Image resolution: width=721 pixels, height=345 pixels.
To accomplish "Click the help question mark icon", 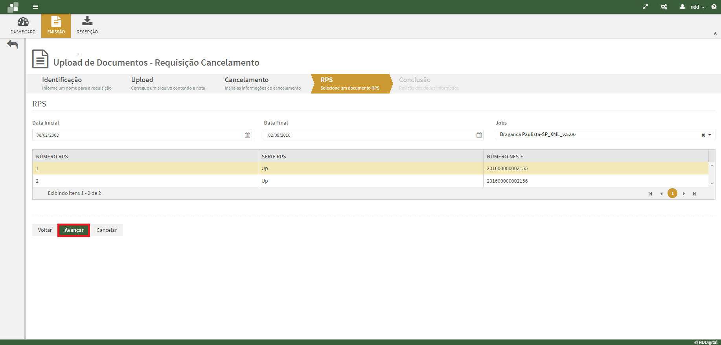I will point(714,7).
